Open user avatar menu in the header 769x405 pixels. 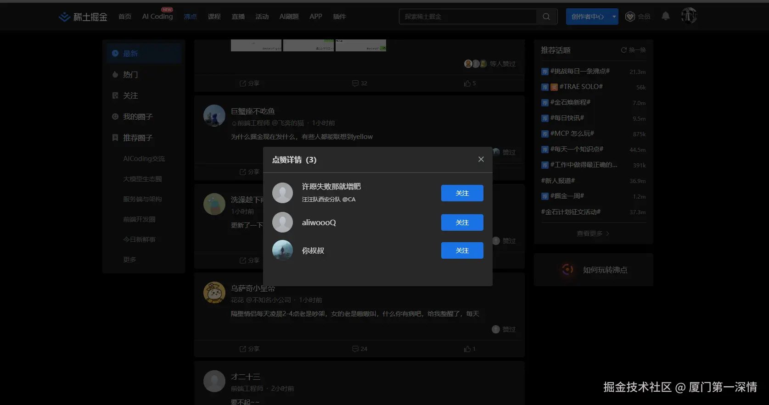[x=689, y=16]
